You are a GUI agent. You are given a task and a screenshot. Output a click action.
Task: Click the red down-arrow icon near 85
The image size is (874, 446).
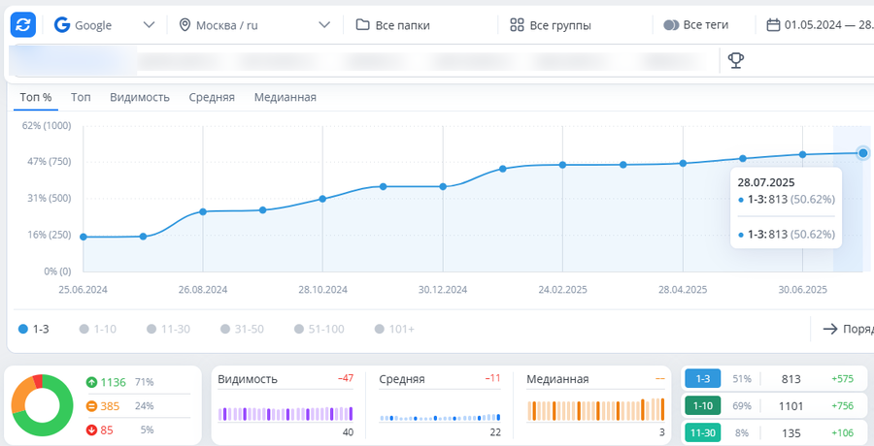tap(91, 430)
